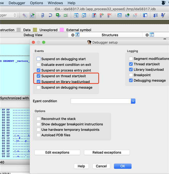Click run until return icon
The width and height of the screenshot is (169, 174).
[x=58, y=15]
